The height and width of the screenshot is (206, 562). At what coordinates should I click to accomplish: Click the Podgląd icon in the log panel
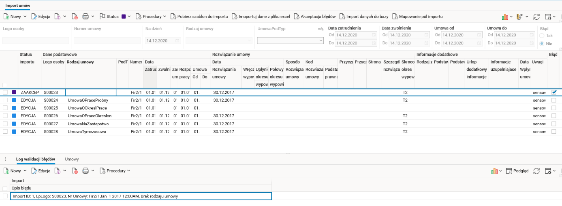pos(509,171)
